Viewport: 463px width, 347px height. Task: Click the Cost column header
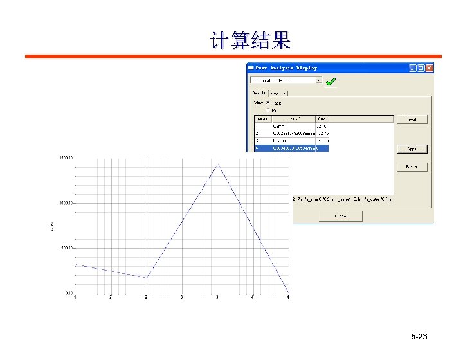322,119
